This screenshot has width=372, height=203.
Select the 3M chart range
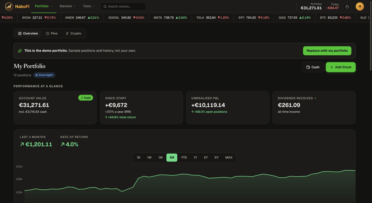172,157
